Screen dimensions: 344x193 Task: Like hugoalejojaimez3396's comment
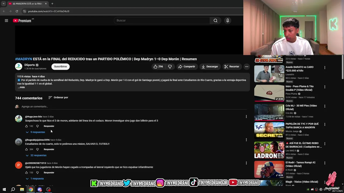point(27,150)
